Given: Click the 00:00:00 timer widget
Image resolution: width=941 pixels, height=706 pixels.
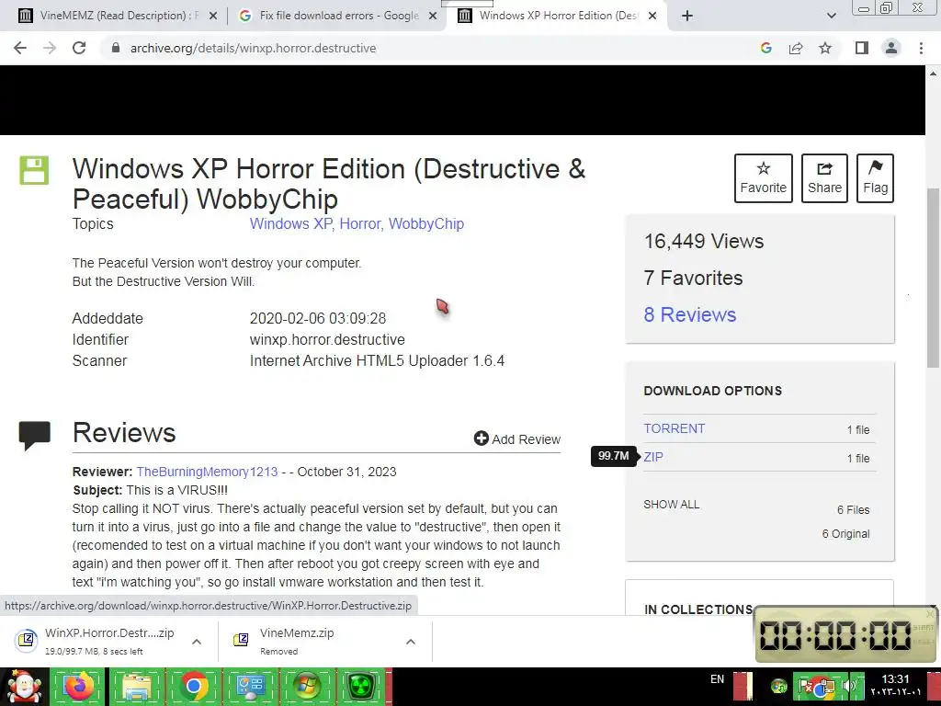Looking at the screenshot, I should click(845, 634).
